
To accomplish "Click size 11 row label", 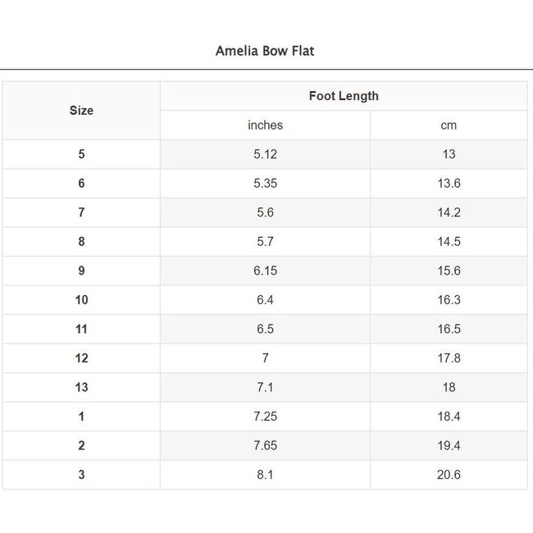I will point(81,329).
